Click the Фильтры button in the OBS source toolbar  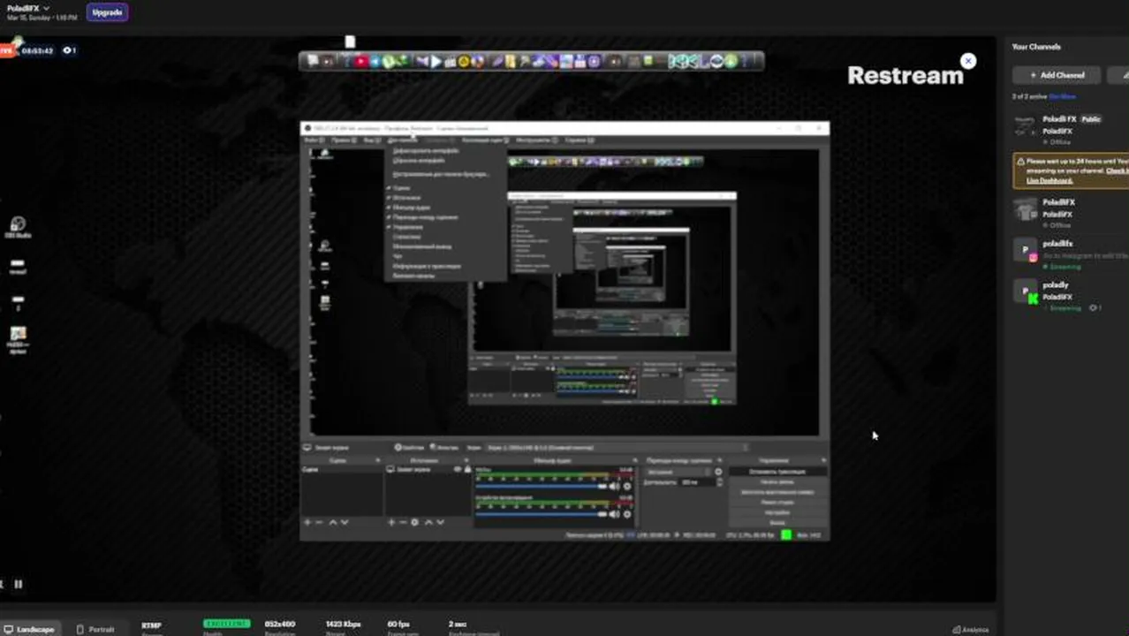tap(444, 448)
